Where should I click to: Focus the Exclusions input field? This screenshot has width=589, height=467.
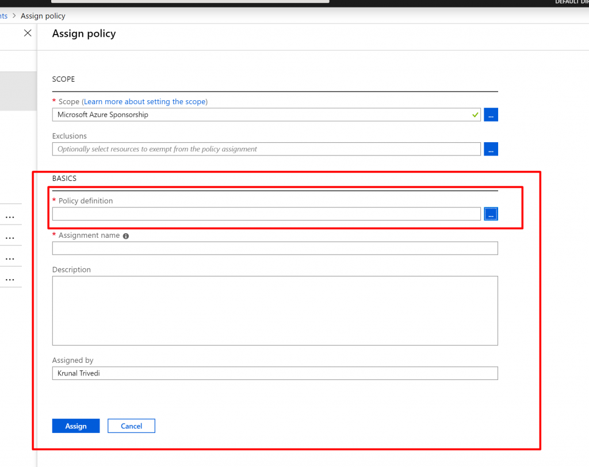tap(266, 149)
